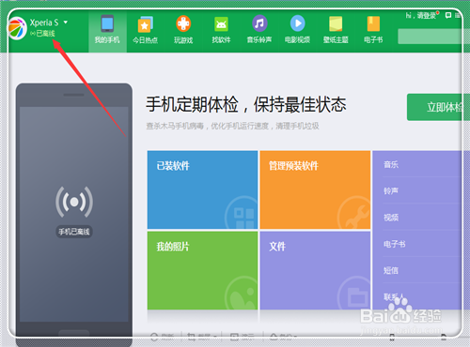Screen dimensions: 470x347
Task: Select 音乐 in the purple side list
Action: pyautogui.click(x=391, y=164)
